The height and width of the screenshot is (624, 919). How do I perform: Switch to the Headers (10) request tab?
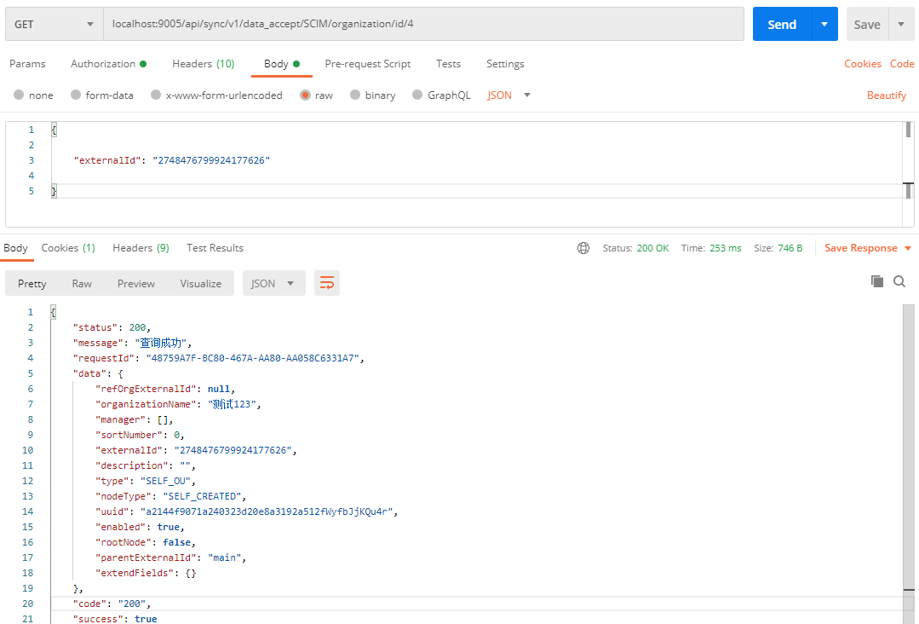click(x=203, y=64)
